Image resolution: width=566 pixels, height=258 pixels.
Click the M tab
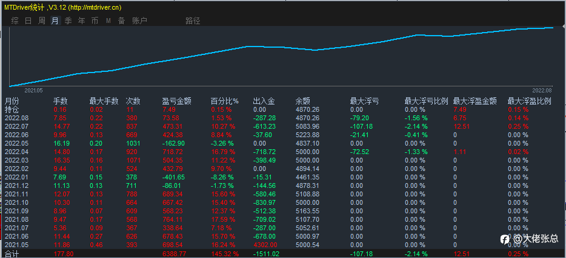108,21
